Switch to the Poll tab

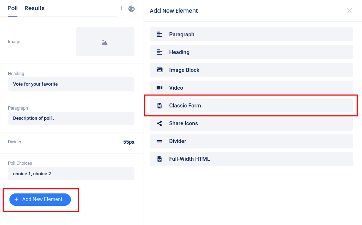(13, 8)
